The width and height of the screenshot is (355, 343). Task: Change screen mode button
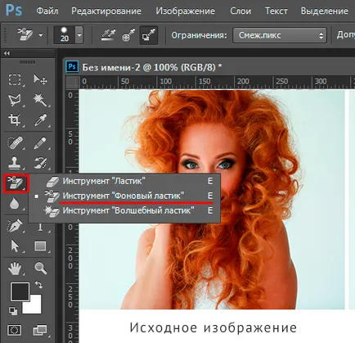click(x=40, y=331)
